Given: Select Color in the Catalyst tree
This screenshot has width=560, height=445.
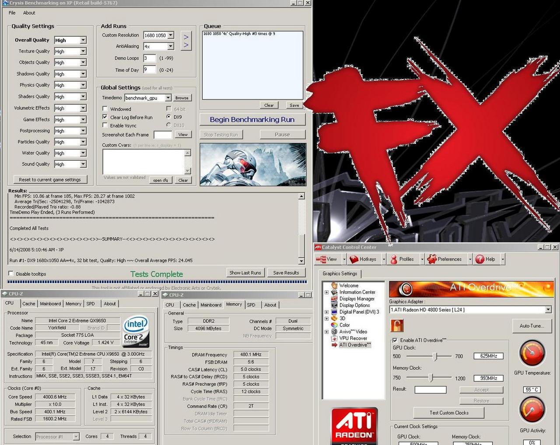Looking at the screenshot, I should click(344, 325).
